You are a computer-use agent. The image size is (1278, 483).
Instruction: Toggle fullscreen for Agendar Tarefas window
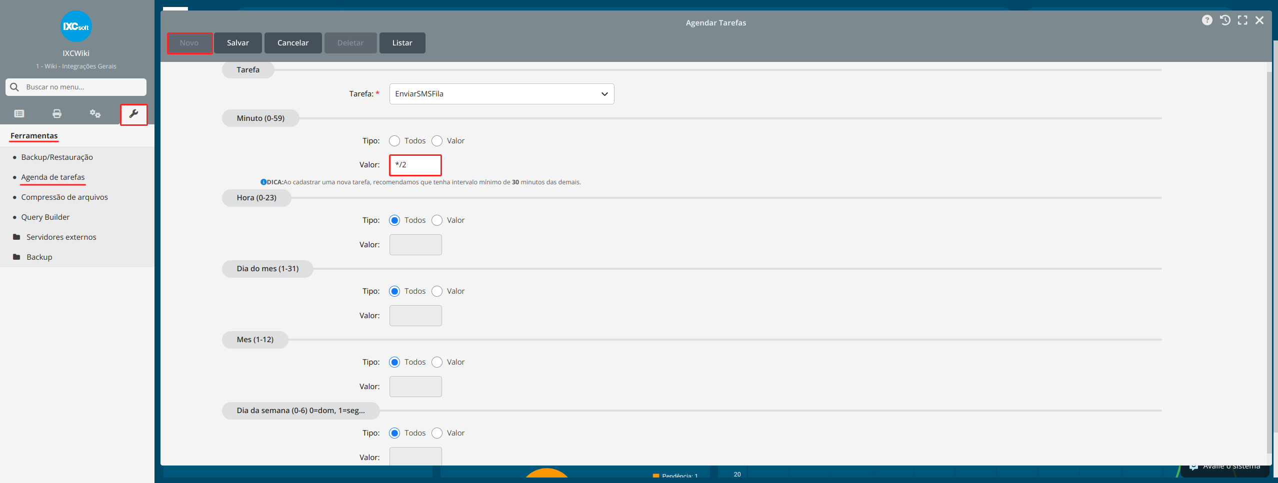1242,20
